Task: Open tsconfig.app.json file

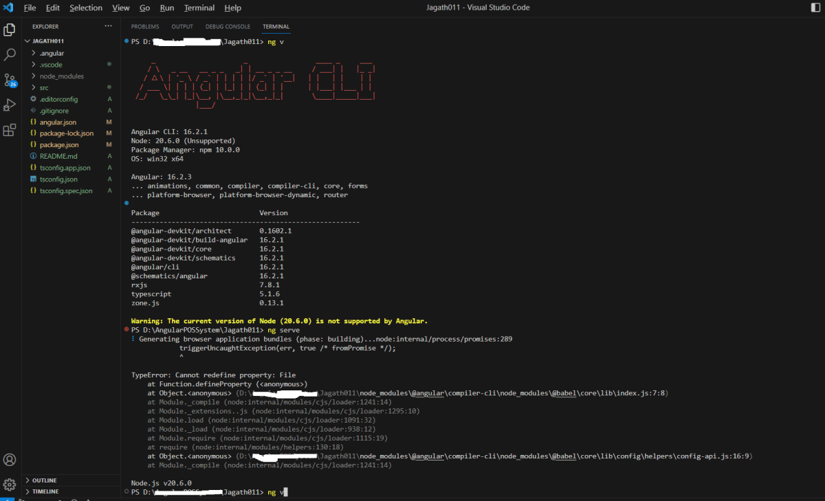Action: tap(65, 168)
